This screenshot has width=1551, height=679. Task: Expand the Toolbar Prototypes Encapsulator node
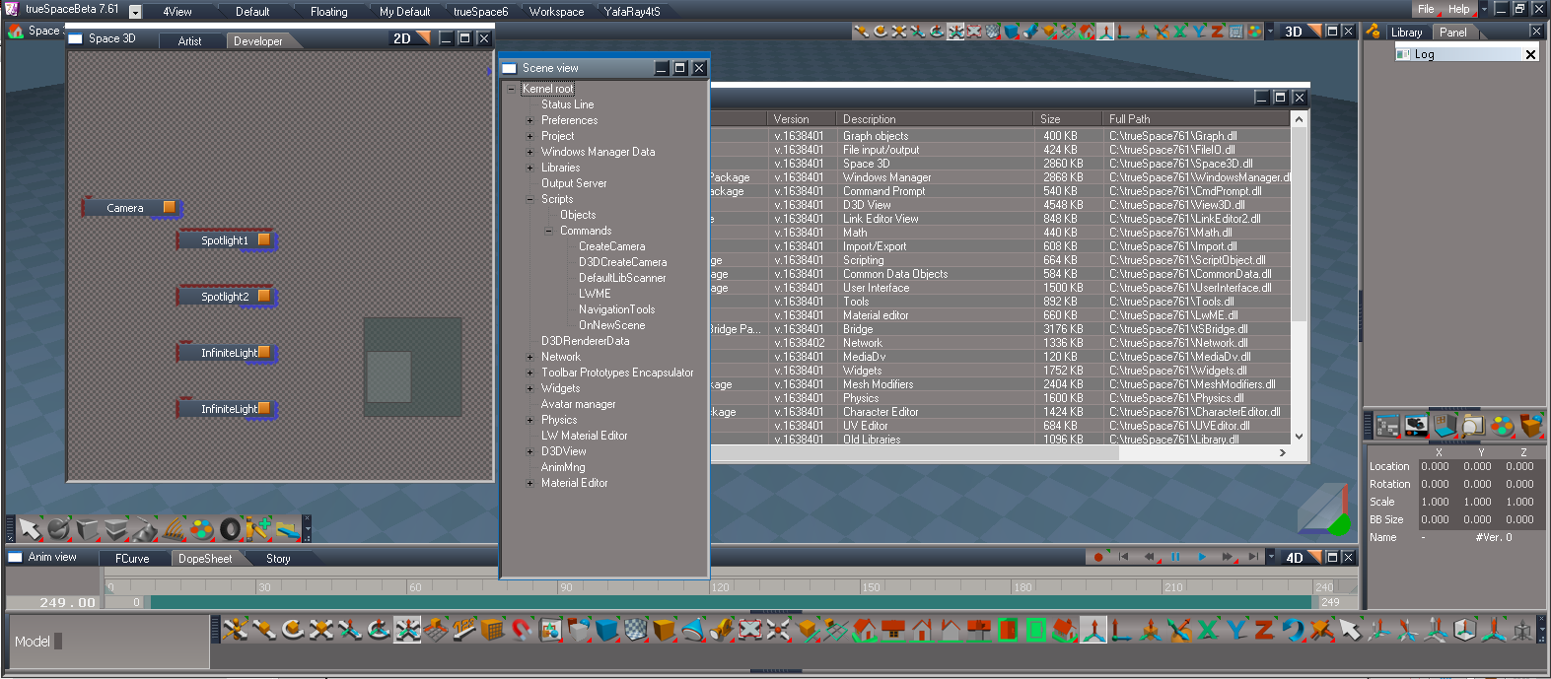(529, 373)
